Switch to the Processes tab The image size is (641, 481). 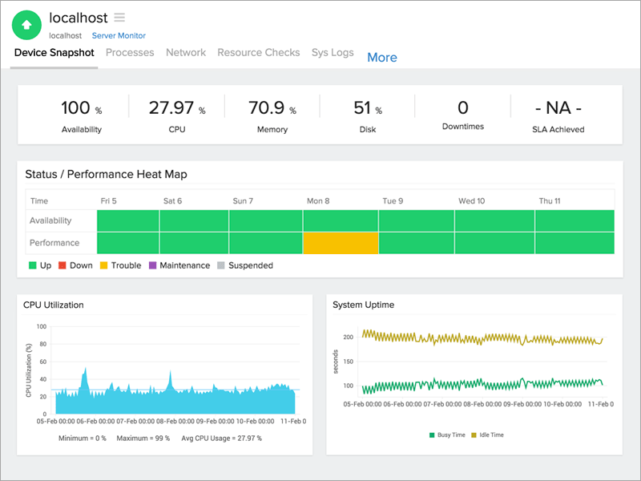coord(130,52)
